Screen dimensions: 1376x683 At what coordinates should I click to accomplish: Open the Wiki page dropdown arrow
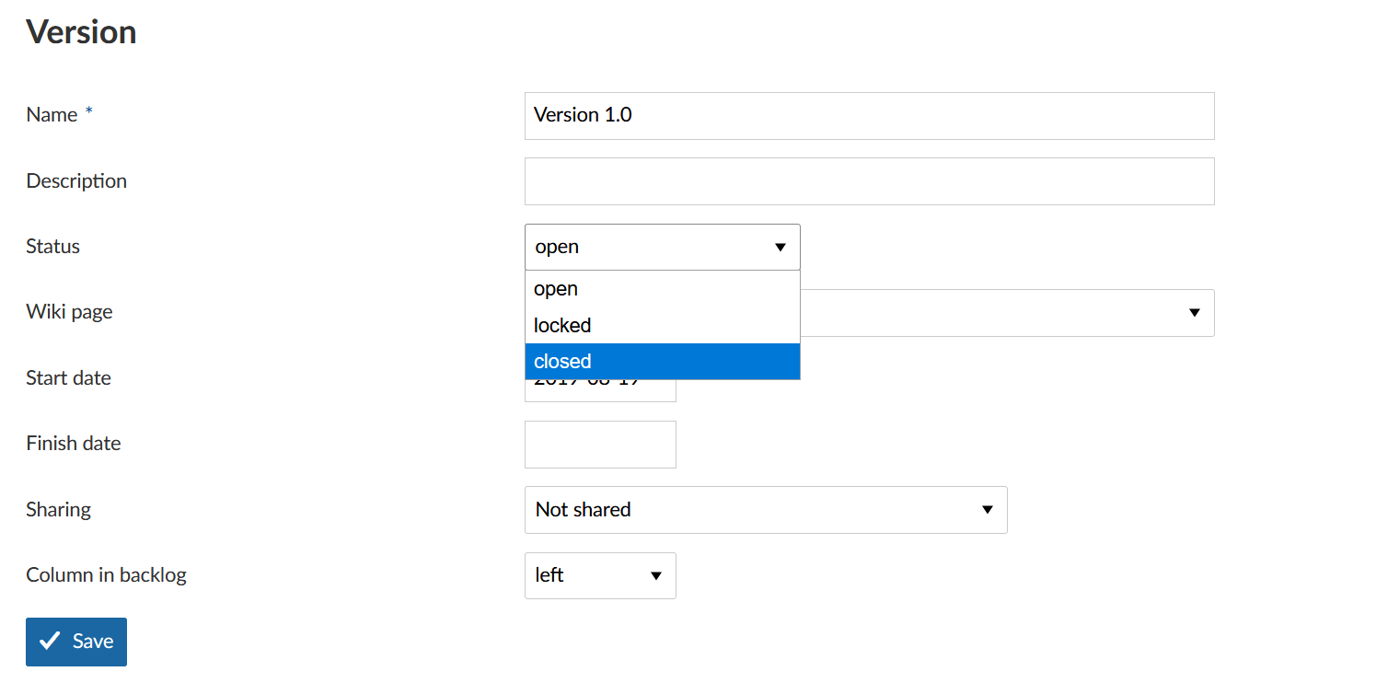(x=1194, y=313)
